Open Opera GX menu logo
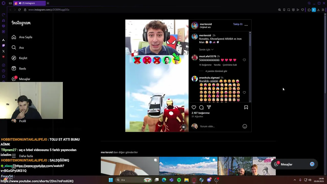This screenshot has height=184, width=327. point(3,3)
